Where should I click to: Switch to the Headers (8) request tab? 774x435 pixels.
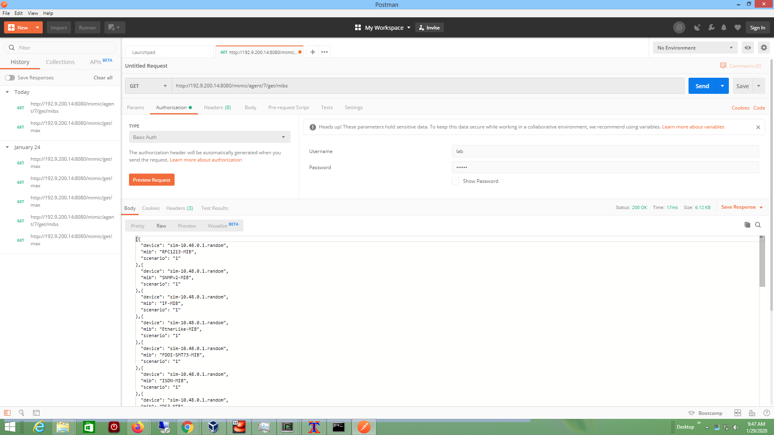(x=217, y=108)
